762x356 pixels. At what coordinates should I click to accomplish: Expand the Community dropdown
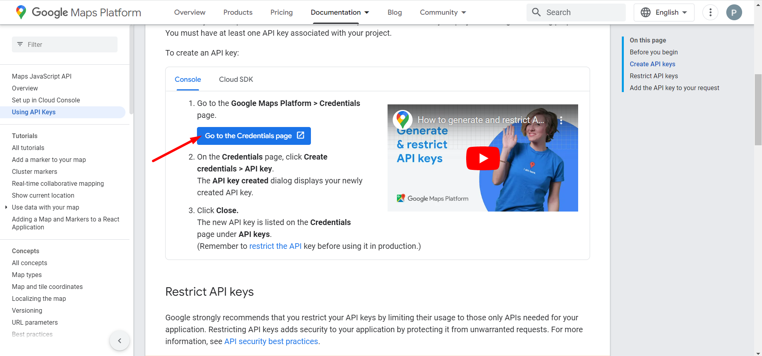443,12
